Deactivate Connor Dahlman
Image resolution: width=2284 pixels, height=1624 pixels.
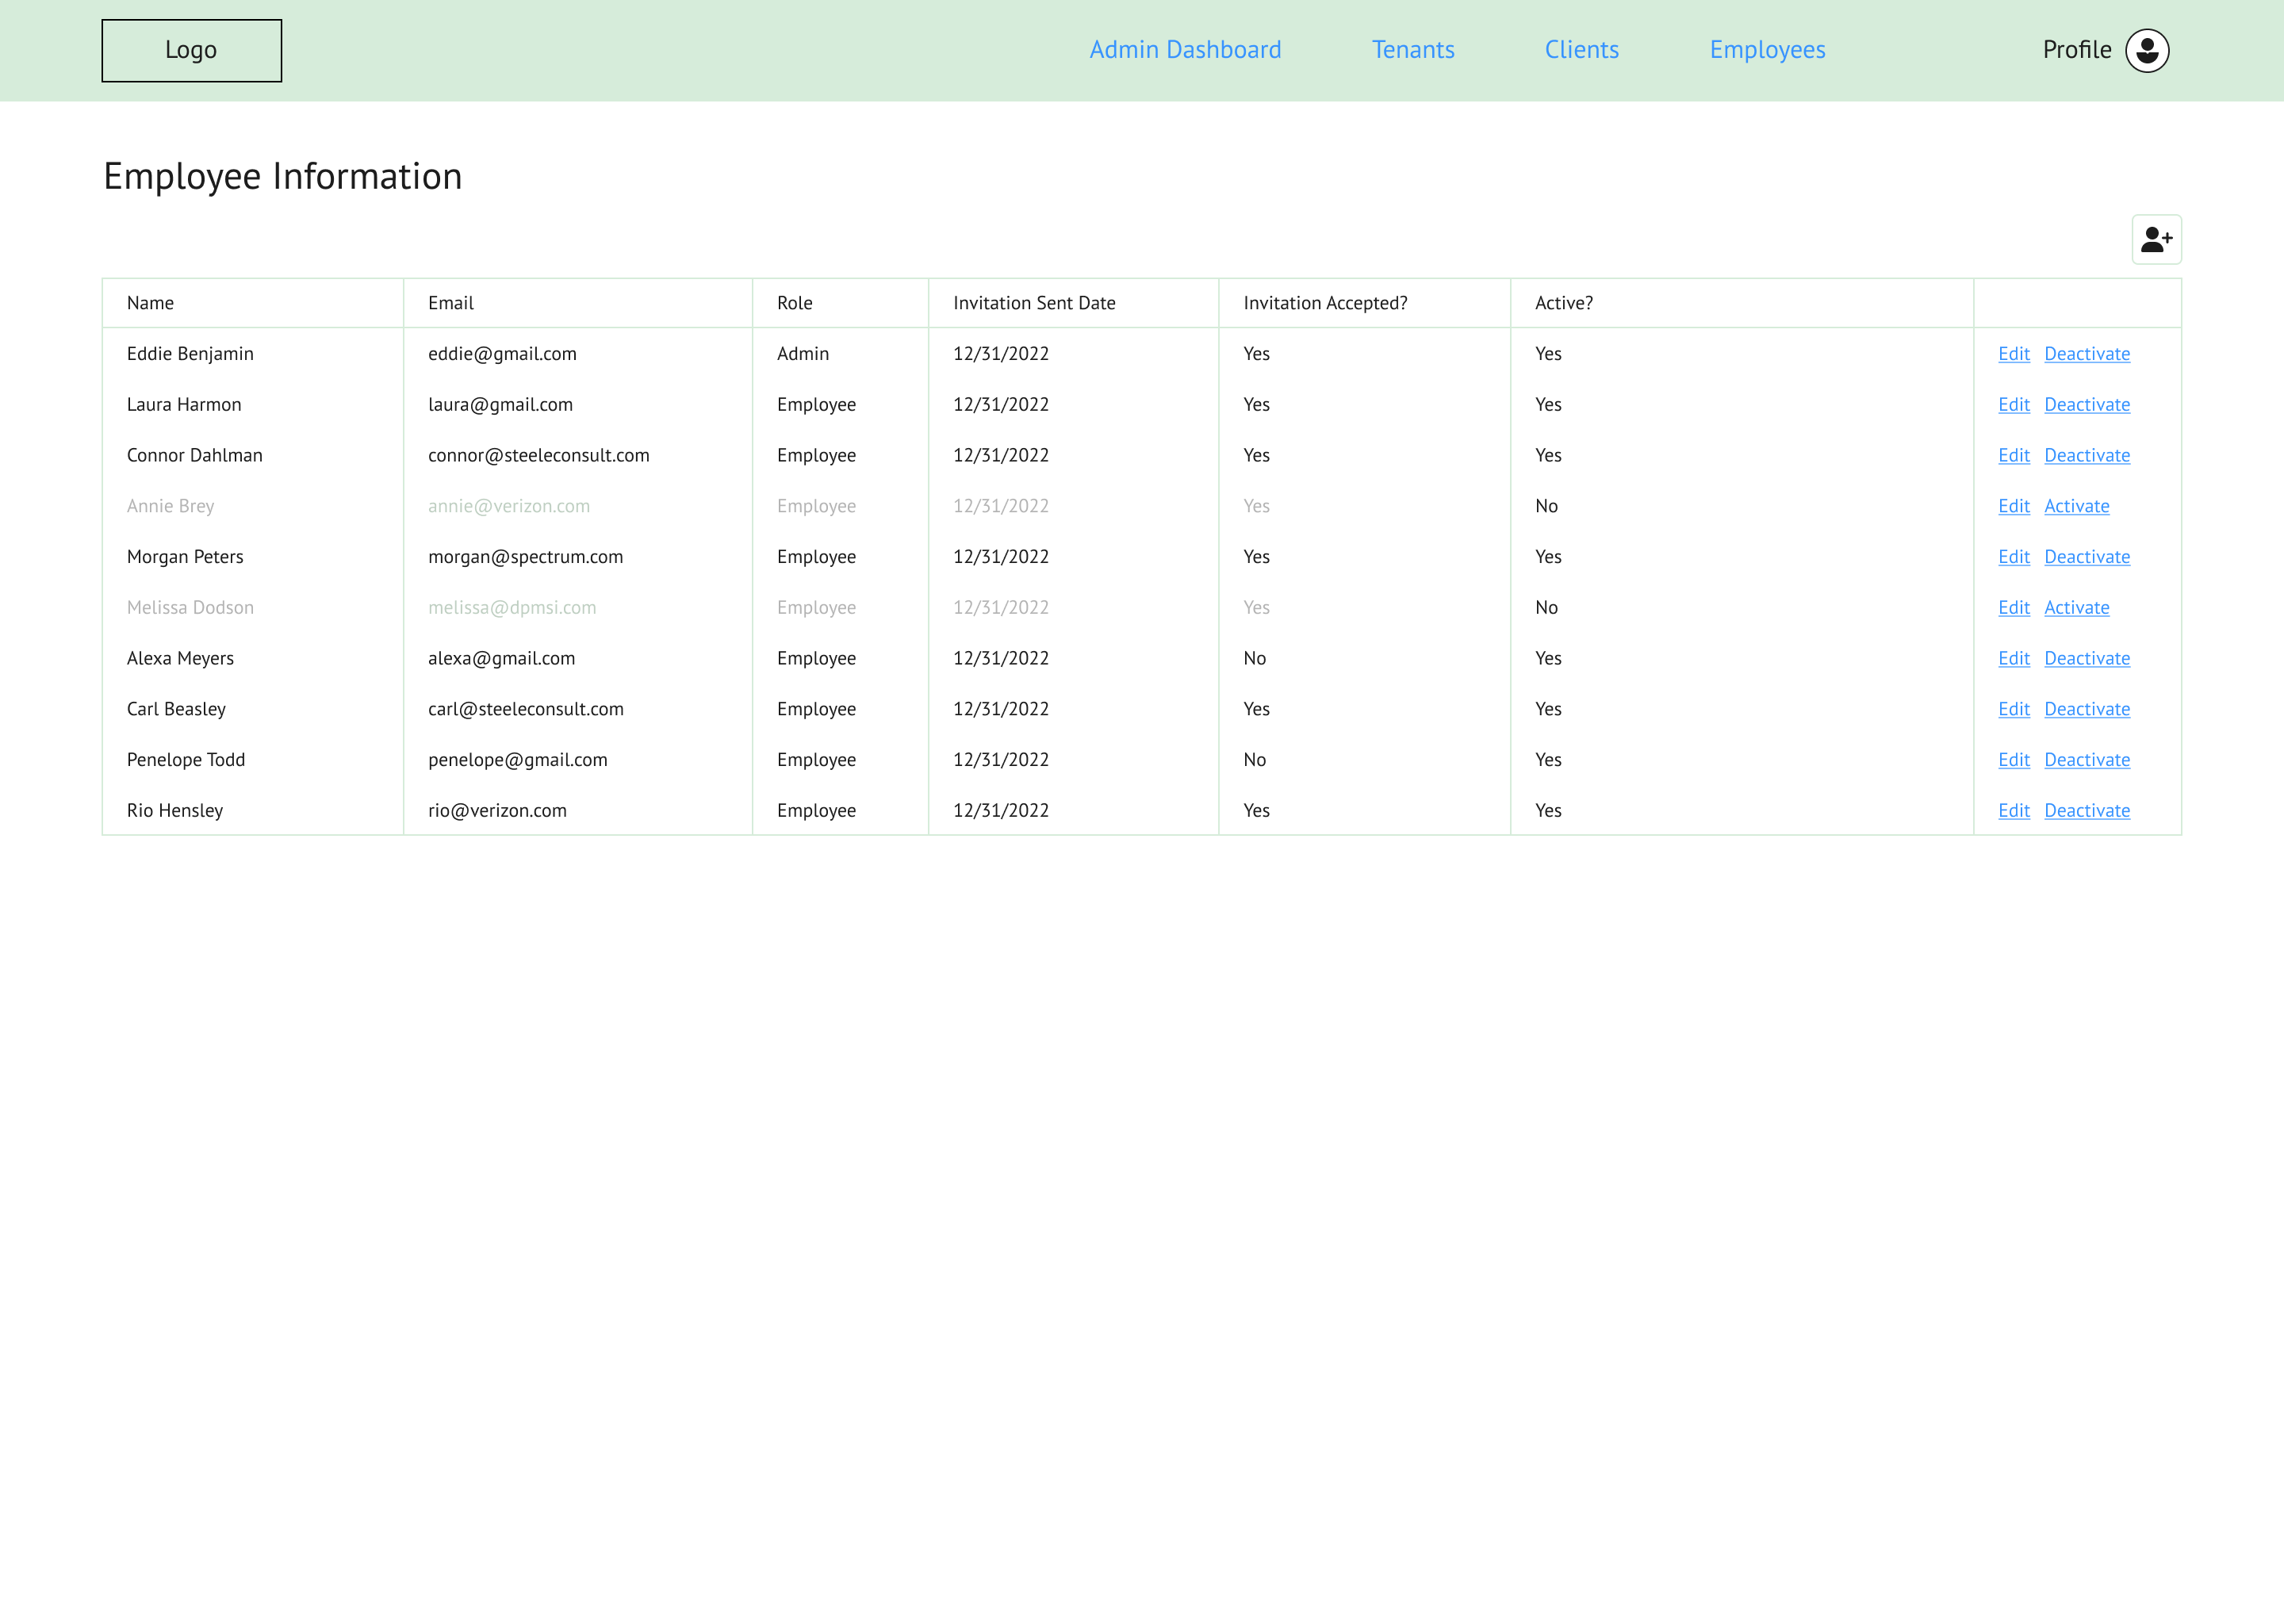(x=2086, y=456)
